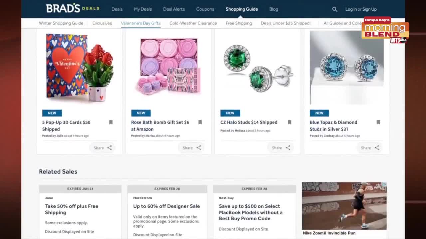Click the Log In link

(x=351, y=9)
